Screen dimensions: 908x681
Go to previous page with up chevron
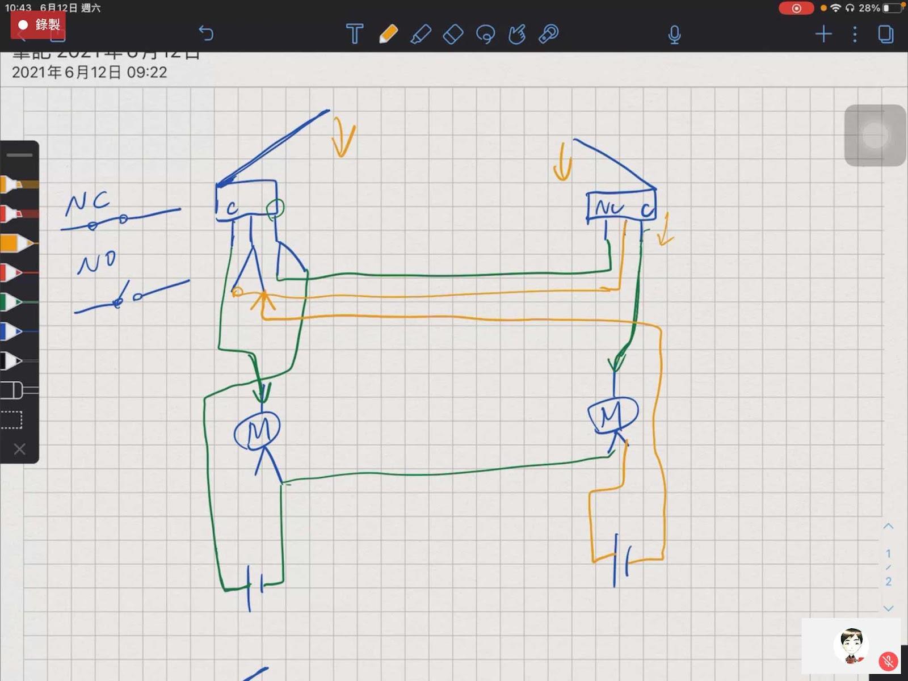point(888,526)
